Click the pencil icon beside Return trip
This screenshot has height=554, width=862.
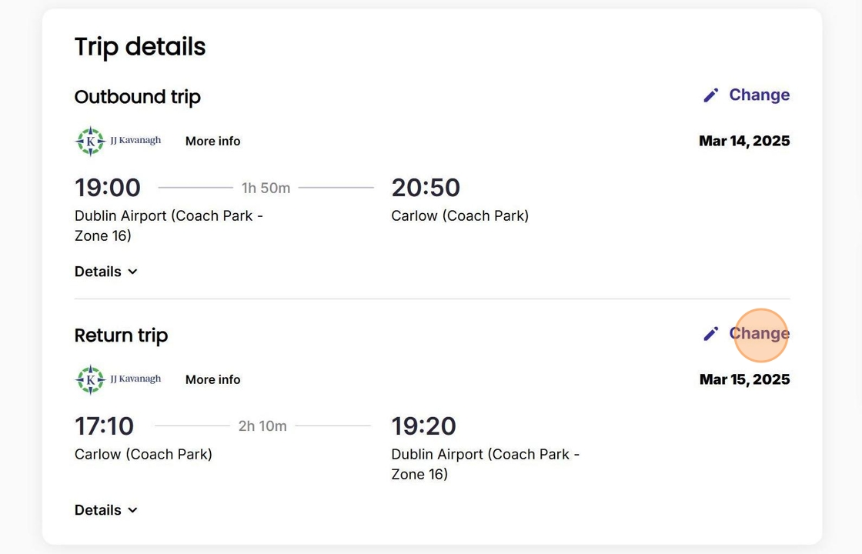[x=710, y=333]
